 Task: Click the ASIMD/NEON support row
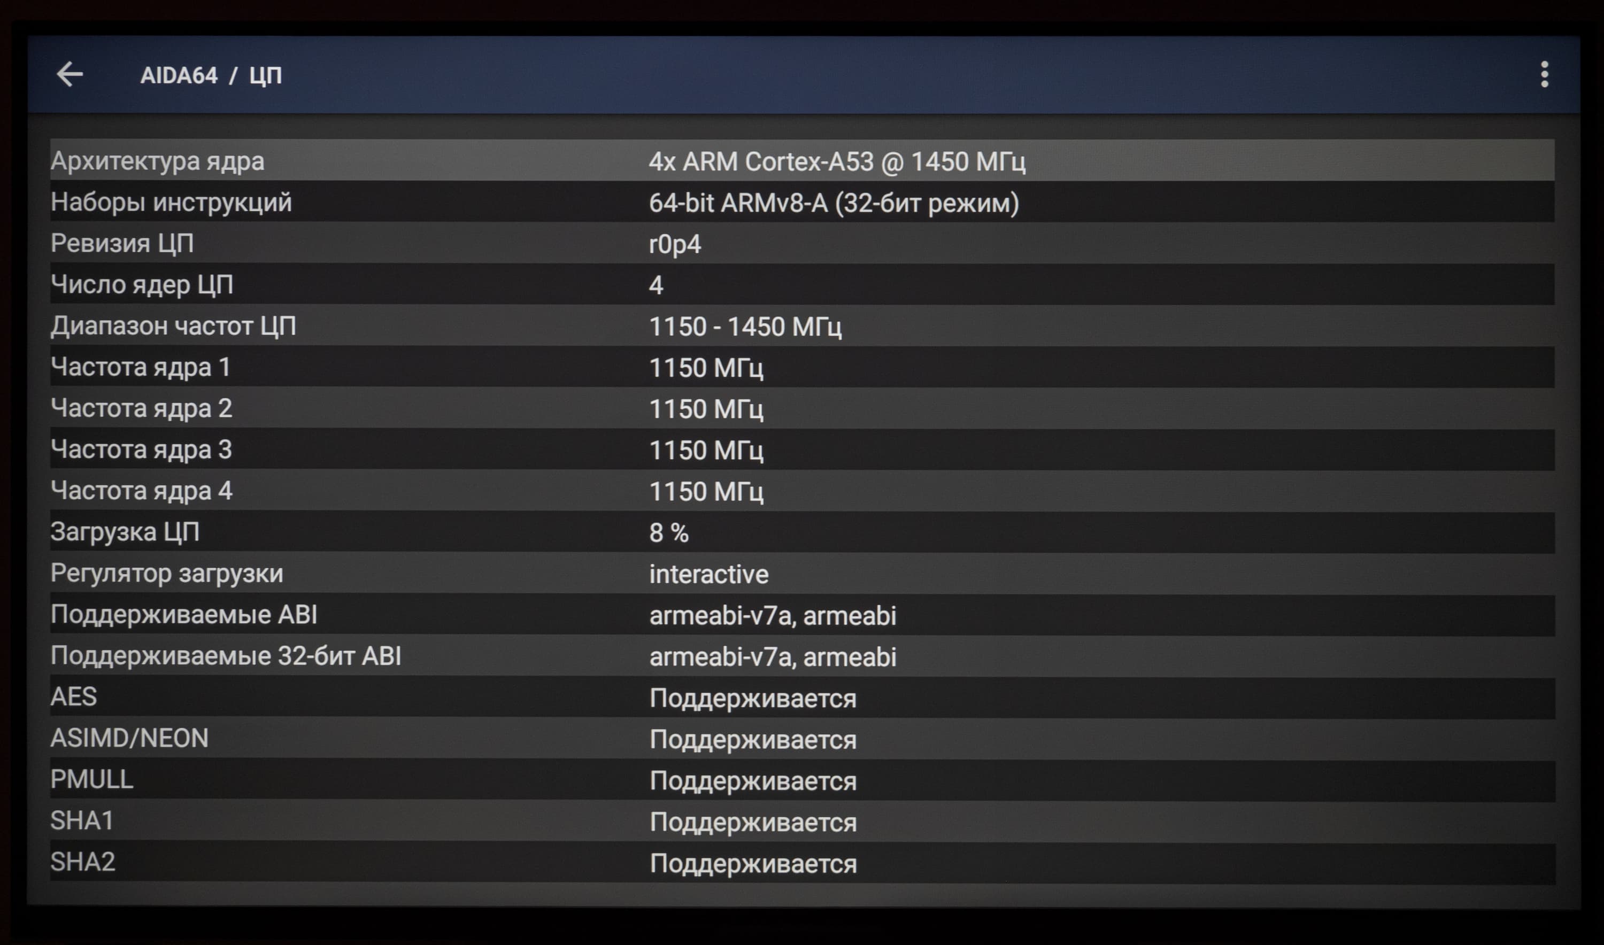(x=801, y=739)
